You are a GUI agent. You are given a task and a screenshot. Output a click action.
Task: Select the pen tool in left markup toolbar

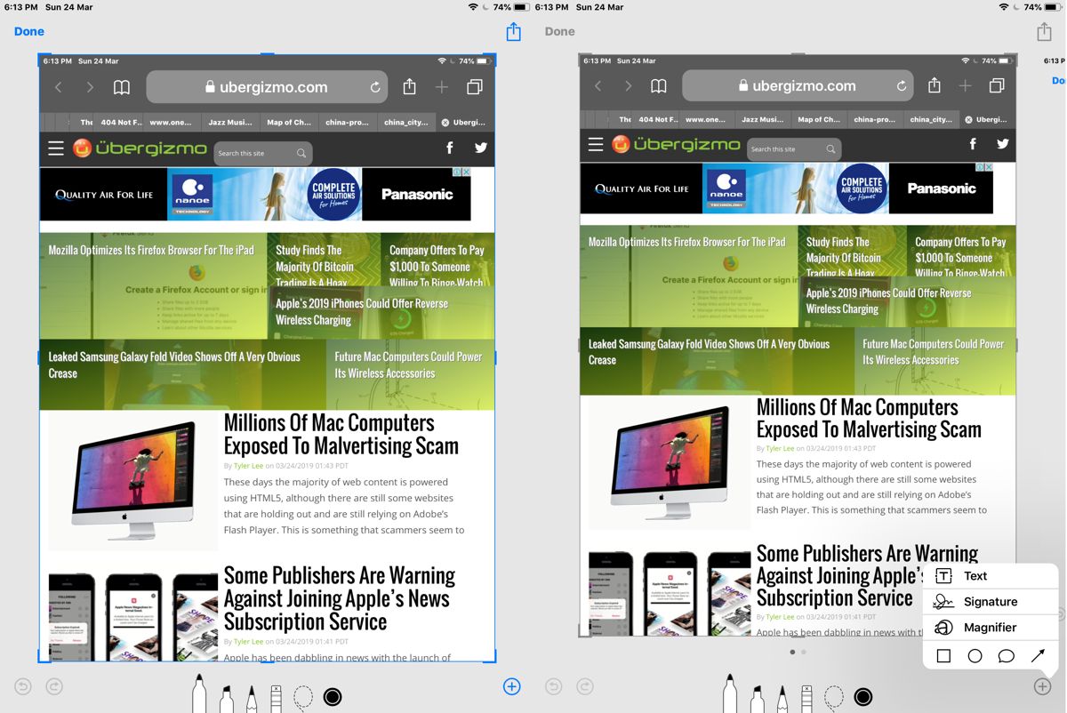pos(198,693)
